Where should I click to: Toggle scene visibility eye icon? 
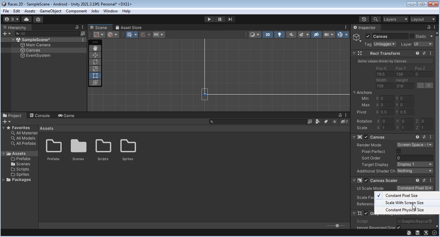point(316,34)
